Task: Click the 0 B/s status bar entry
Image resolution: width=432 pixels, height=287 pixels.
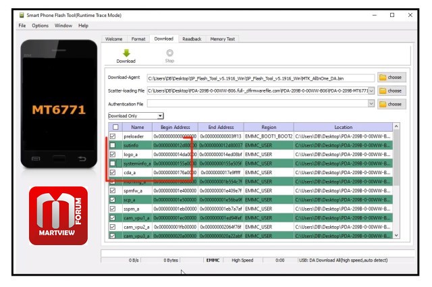Action: tap(134, 260)
